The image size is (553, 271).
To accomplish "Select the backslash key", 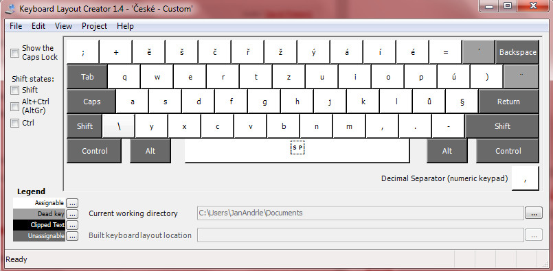I will (119, 126).
